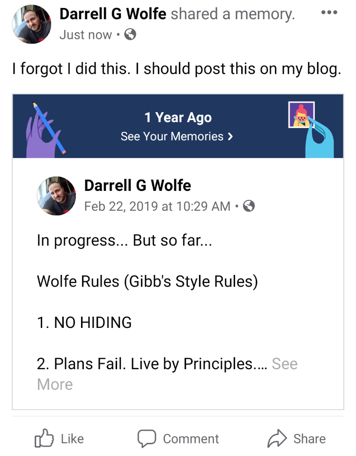Screen dimensions: 356x456
Task: Open the See Your Memories link
Action: [x=172, y=137]
